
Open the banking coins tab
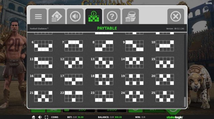(130, 16)
